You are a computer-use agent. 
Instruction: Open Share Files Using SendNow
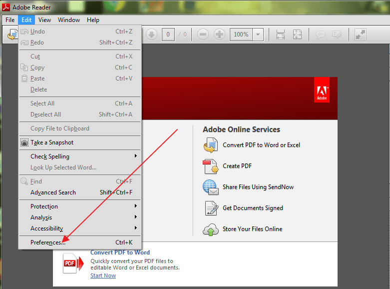pyautogui.click(x=258, y=187)
